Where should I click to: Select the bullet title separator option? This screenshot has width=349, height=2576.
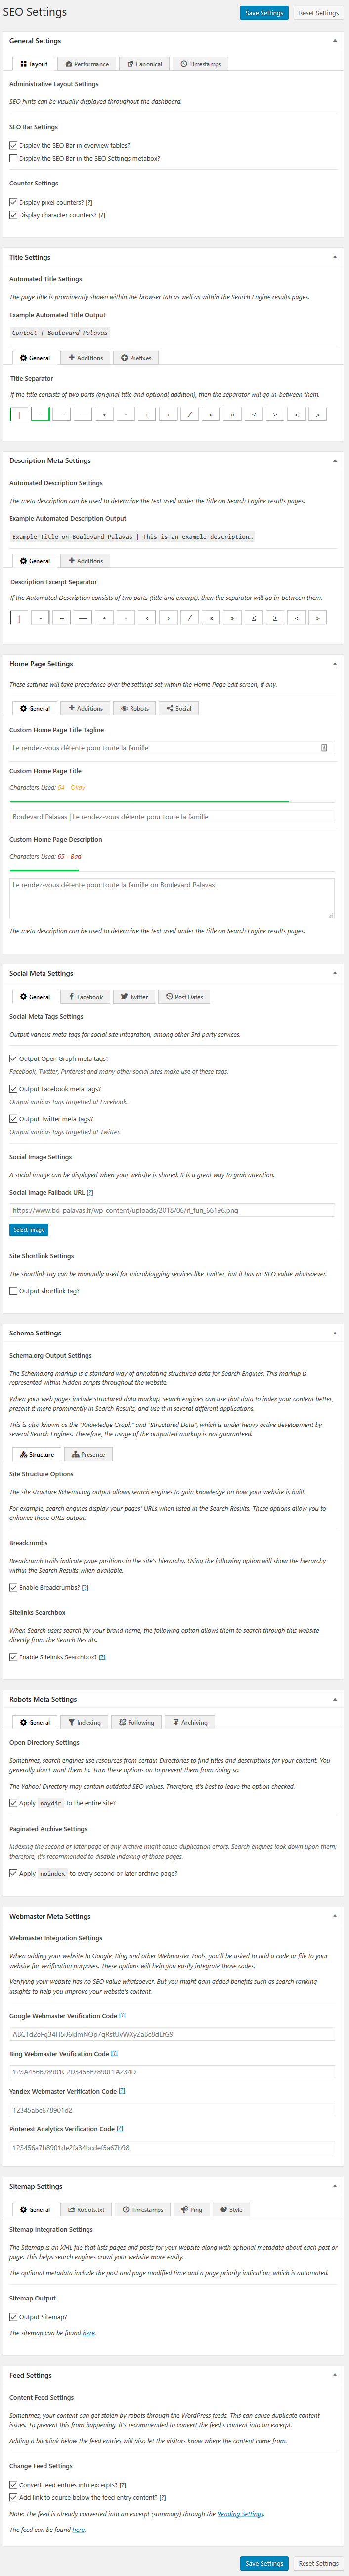pos(104,414)
